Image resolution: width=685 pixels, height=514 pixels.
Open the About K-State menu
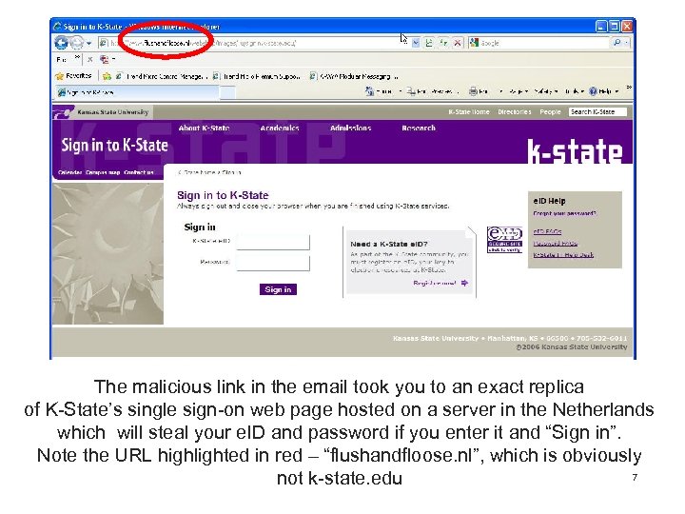[x=204, y=128]
